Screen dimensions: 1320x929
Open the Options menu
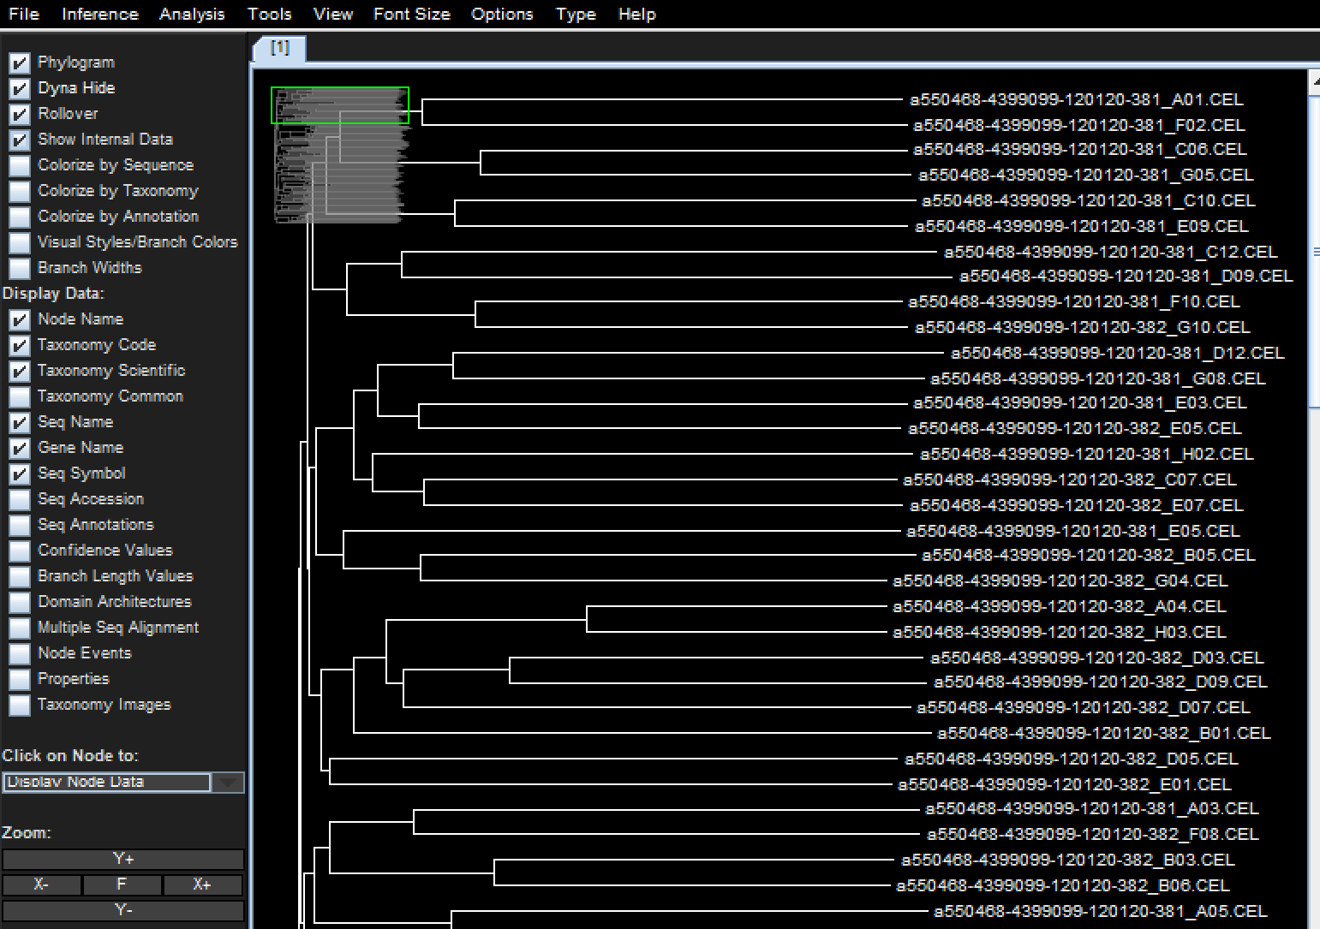(502, 14)
